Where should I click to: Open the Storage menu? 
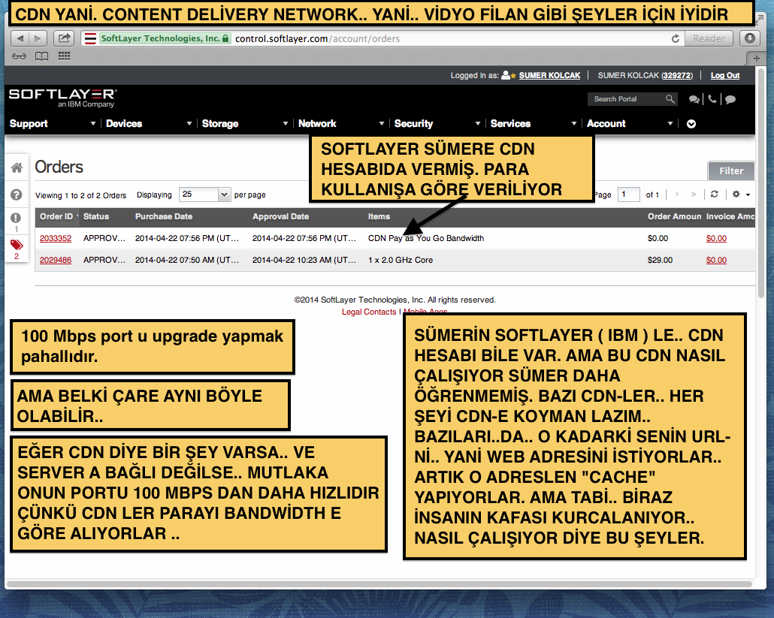(220, 124)
